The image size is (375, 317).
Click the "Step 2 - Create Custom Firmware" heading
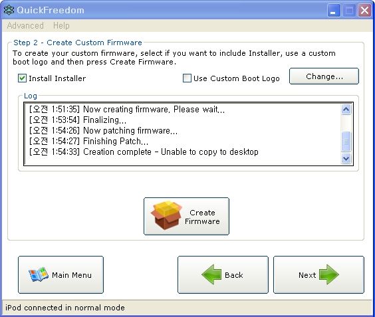pos(78,43)
